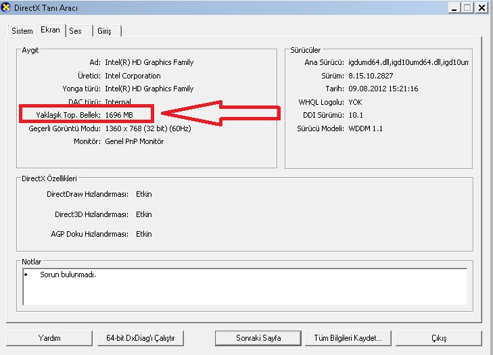Click the DirectX title bar icon
The width and height of the screenshot is (493, 355).
tap(5, 7)
